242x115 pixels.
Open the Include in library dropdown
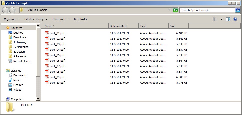click(35, 19)
